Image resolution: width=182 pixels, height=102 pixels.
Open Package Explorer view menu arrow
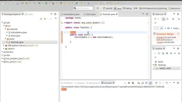[x=56, y=18]
